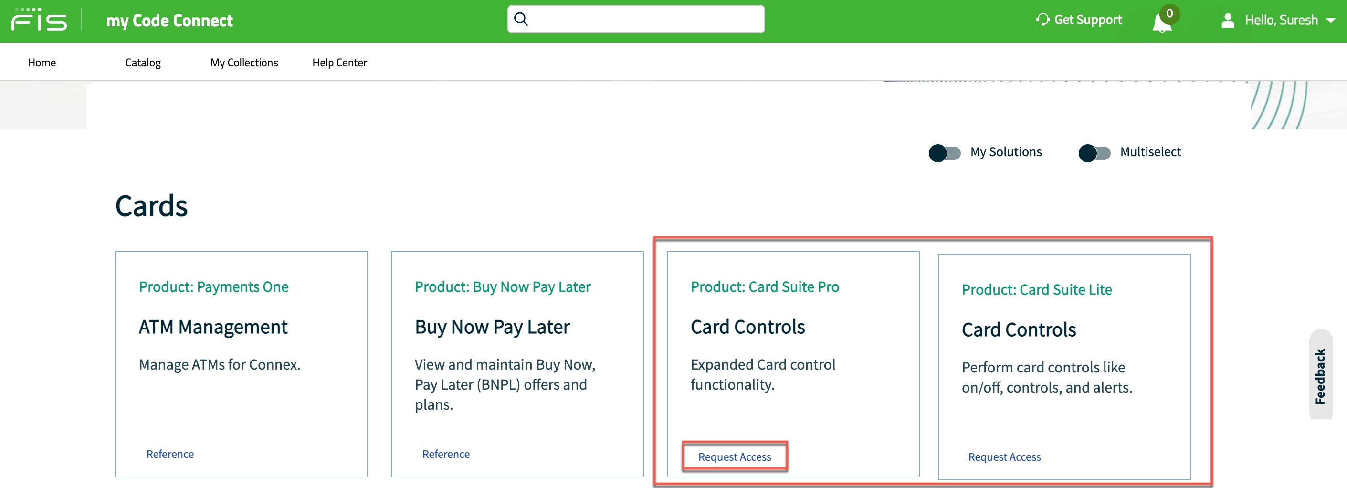Click the FIS logo icon
Screen dimensions: 1347x488
[39, 21]
